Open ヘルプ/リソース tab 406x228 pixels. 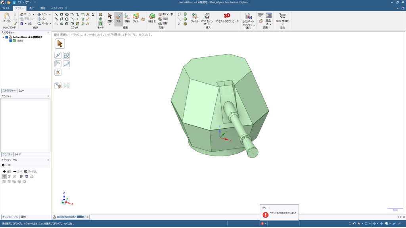[59, 8]
